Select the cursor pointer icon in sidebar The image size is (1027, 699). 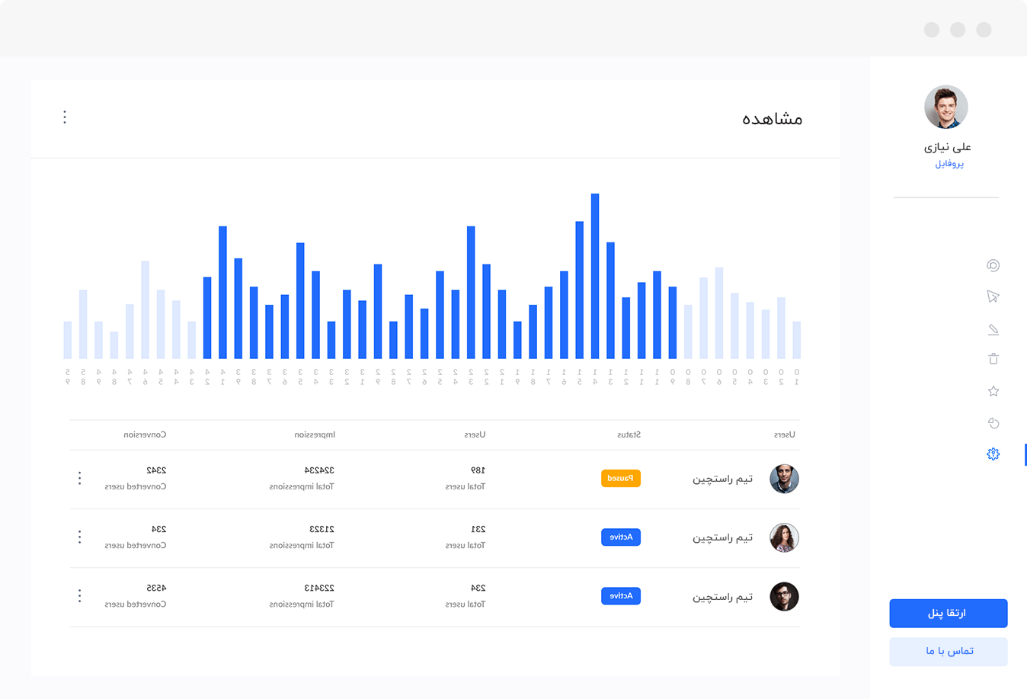click(993, 297)
